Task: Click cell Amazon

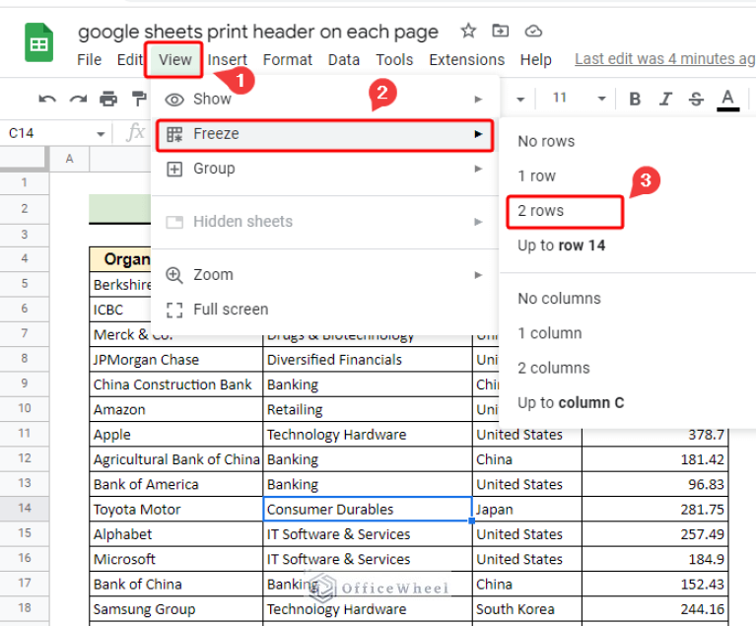Action: click(x=176, y=410)
